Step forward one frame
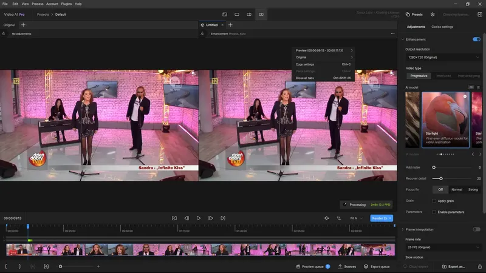The image size is (486, 273). 210,218
